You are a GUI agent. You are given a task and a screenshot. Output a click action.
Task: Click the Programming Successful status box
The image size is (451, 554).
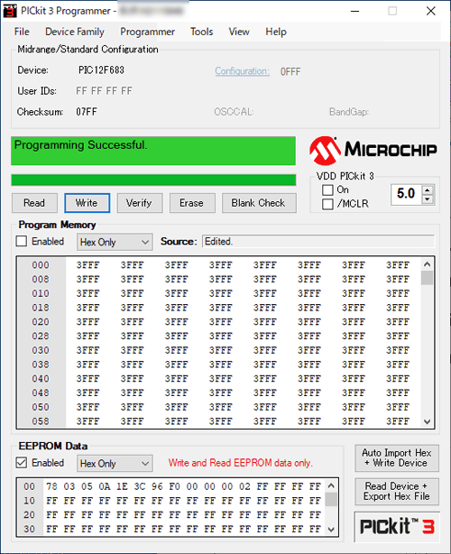[x=153, y=151]
